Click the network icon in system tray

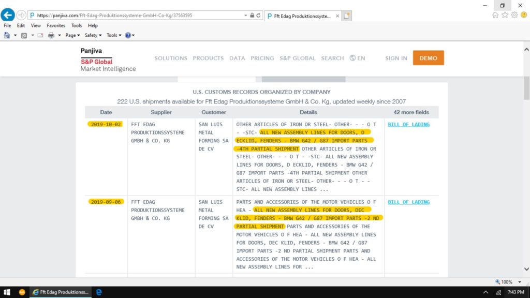(498, 292)
